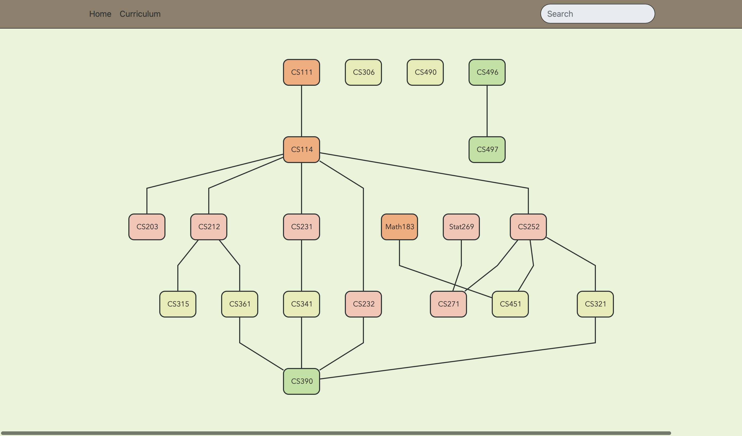Viewport: 742px width, 436px height.
Task: Click the CS271 course box
Action: 448,304
